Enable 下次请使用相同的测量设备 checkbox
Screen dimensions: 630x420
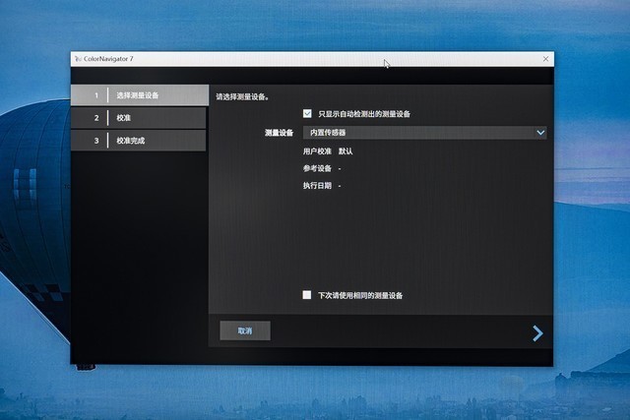(x=307, y=295)
